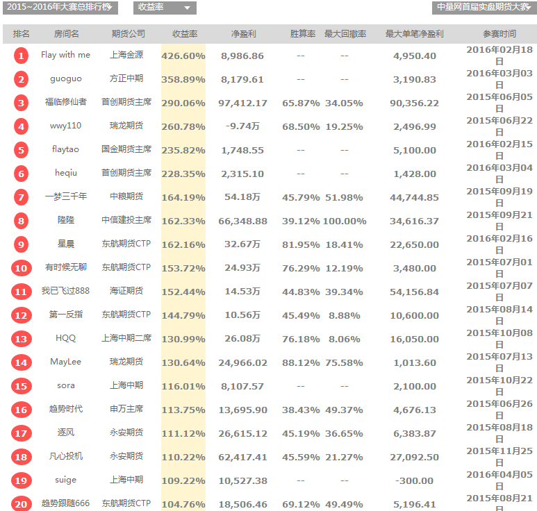The image size is (537, 511).
Task: Open room 一梦三千年
Action: click(66, 196)
